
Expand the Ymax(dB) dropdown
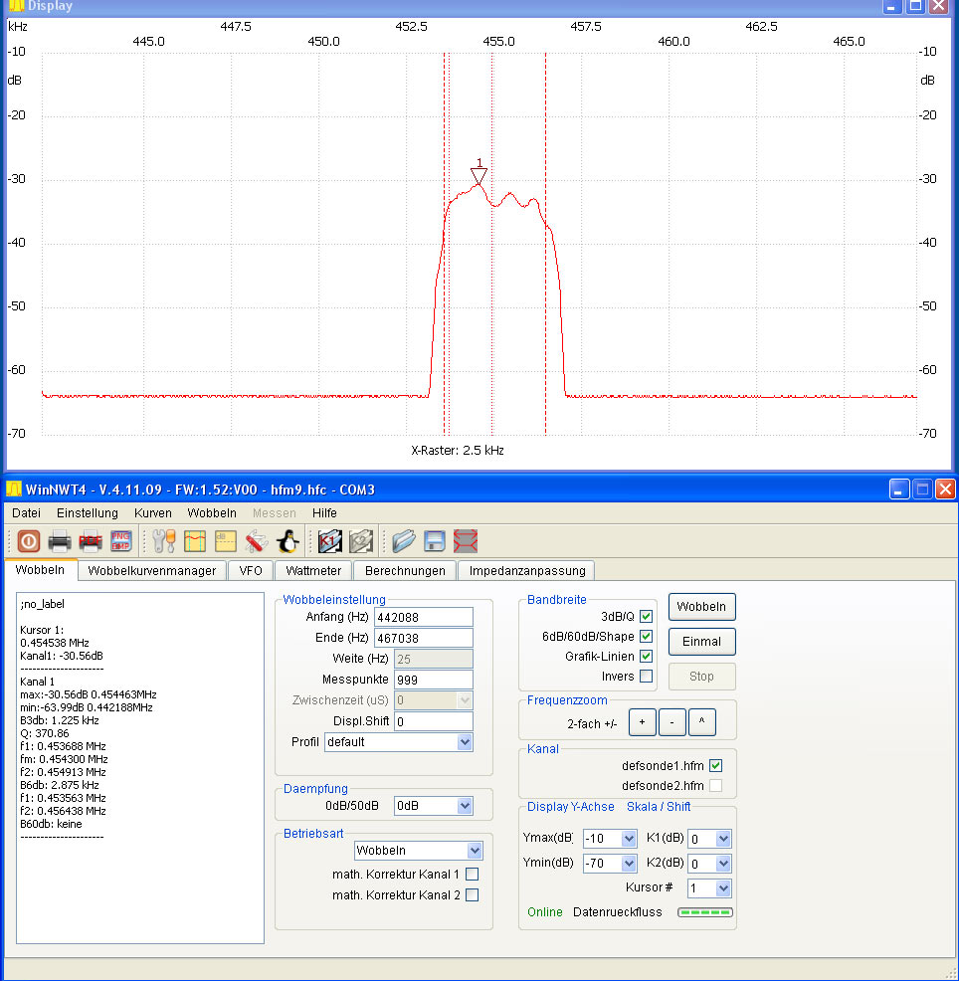point(609,839)
